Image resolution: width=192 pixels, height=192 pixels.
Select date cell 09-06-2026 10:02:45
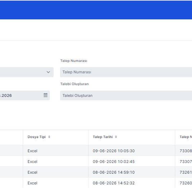click(x=132, y=161)
